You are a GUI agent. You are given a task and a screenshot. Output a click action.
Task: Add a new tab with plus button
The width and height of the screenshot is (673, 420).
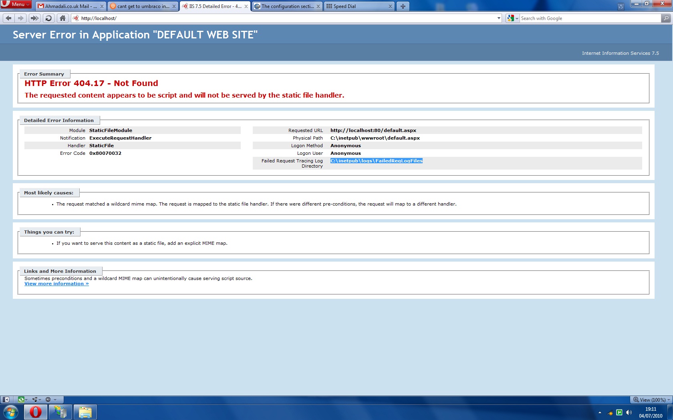click(403, 6)
